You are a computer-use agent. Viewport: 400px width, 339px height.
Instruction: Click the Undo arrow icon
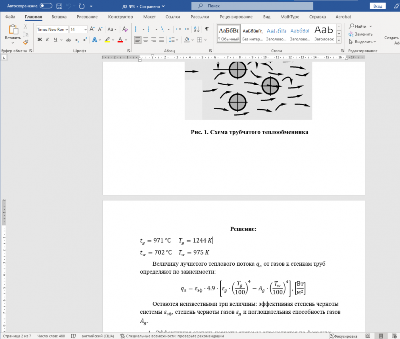coord(69,6)
